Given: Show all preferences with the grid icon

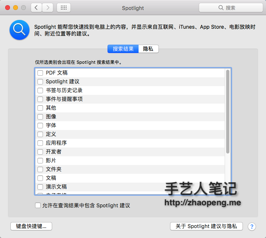Looking at the screenshot, I should 64,8.
